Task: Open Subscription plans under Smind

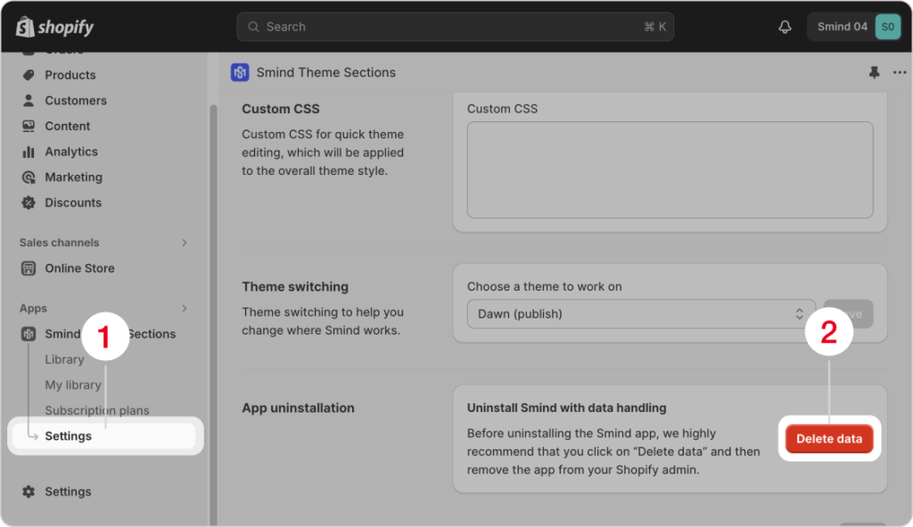Action: pyautogui.click(x=96, y=411)
